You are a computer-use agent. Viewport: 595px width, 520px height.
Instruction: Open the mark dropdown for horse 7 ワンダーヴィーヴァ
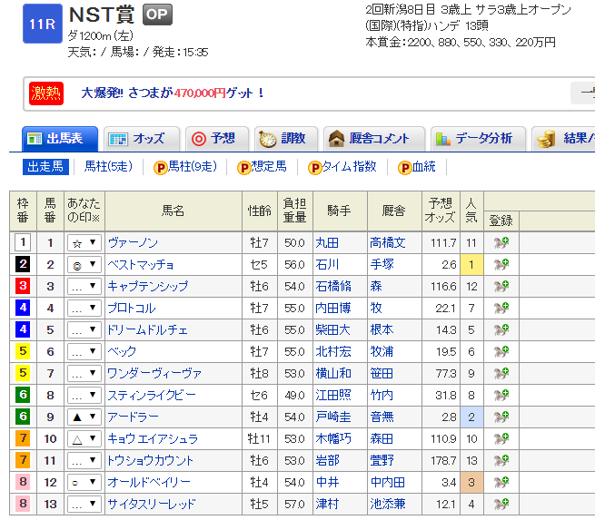(x=84, y=374)
